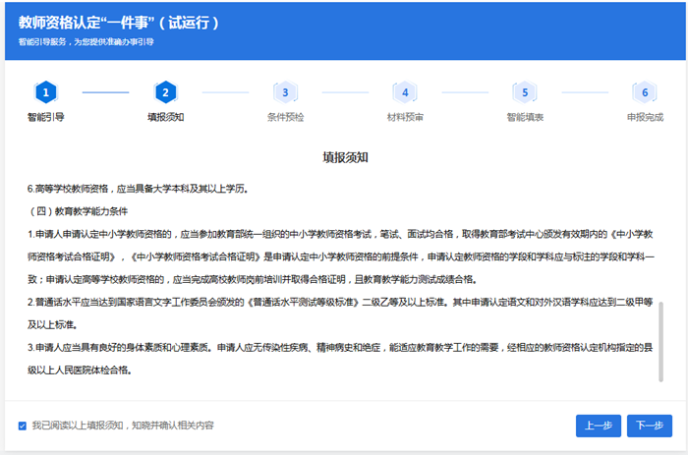Image resolution: width=688 pixels, height=455 pixels.
Task: Click the progress line between steps 1 and 2
Action: [106, 92]
